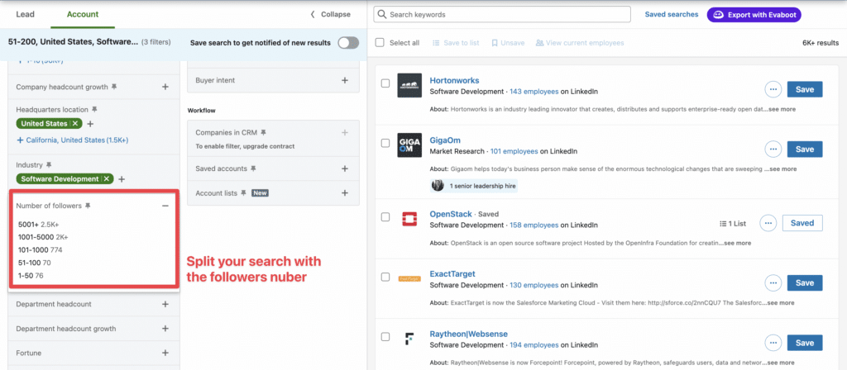Open more options for Hortonworks
This screenshot has height=370, width=847.
pyautogui.click(x=773, y=89)
